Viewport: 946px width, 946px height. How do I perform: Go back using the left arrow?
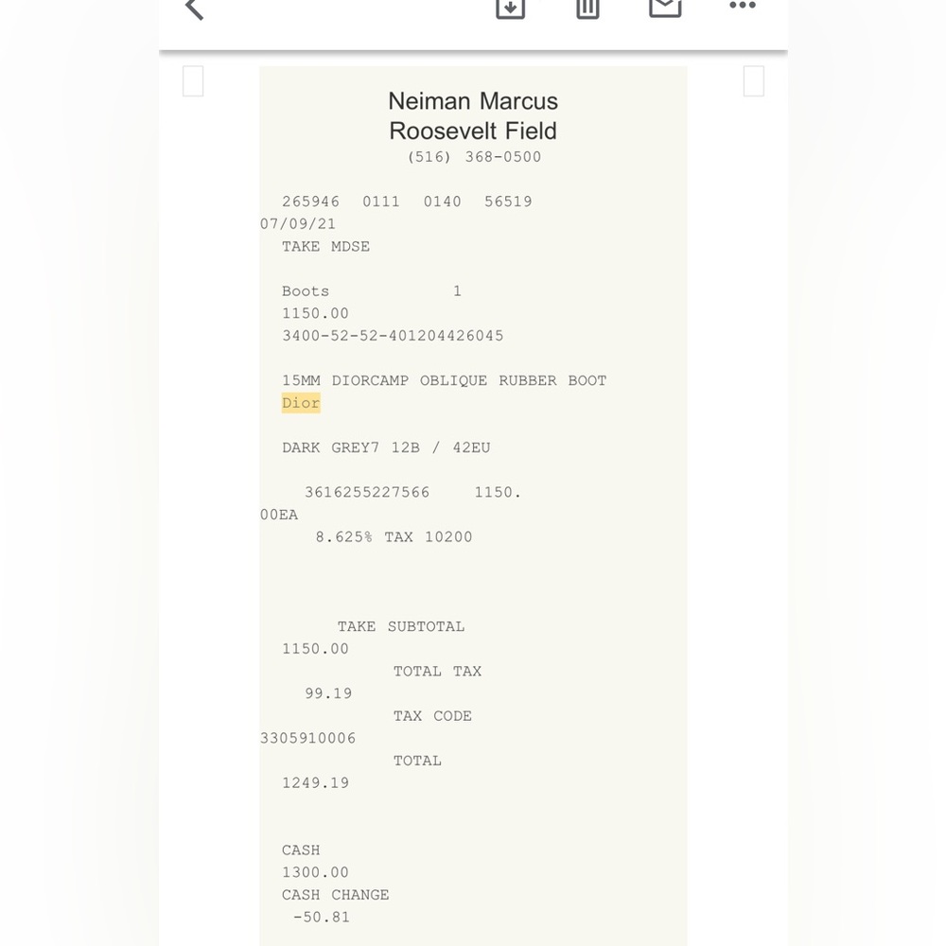pyautogui.click(x=194, y=9)
